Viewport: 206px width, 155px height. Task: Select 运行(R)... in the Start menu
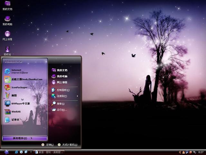61,110
